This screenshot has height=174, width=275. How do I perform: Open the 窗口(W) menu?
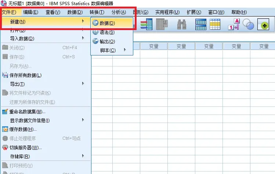click(x=216, y=12)
